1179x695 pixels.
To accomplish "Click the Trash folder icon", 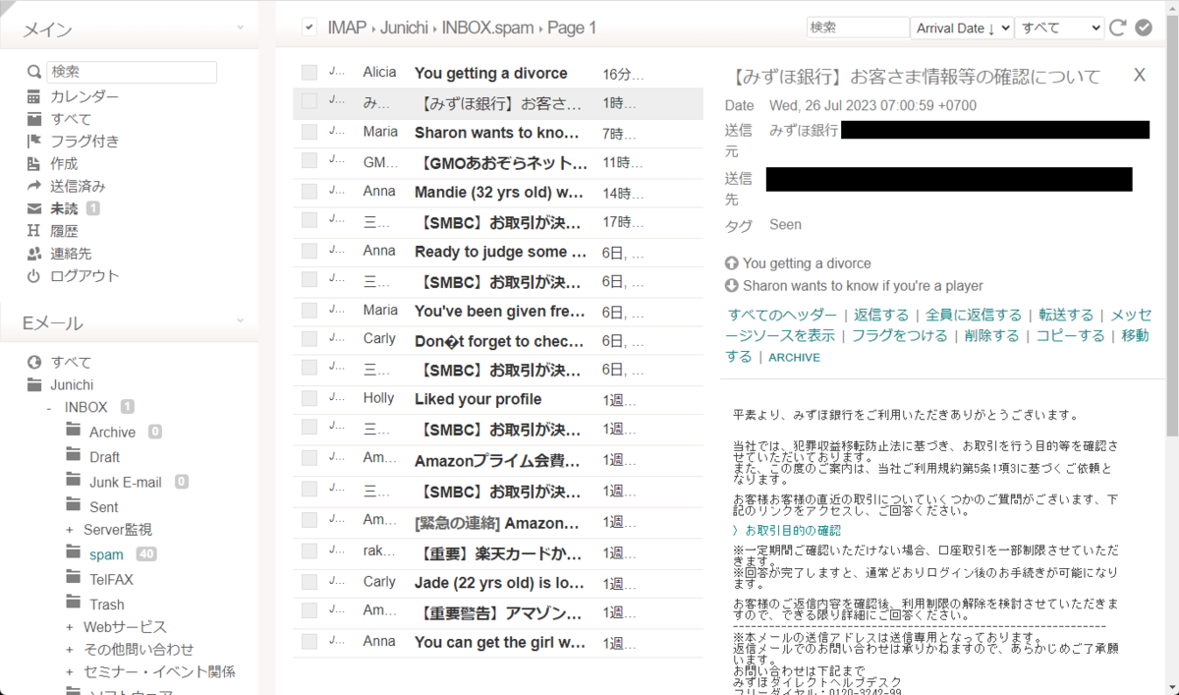I will [73, 603].
